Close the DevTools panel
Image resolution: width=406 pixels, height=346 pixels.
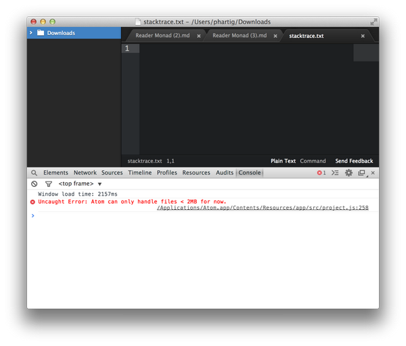[x=373, y=173]
